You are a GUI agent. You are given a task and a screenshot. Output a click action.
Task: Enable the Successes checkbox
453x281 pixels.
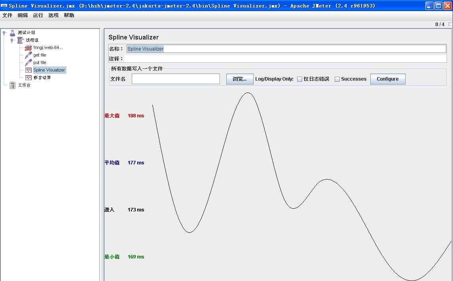click(x=337, y=79)
